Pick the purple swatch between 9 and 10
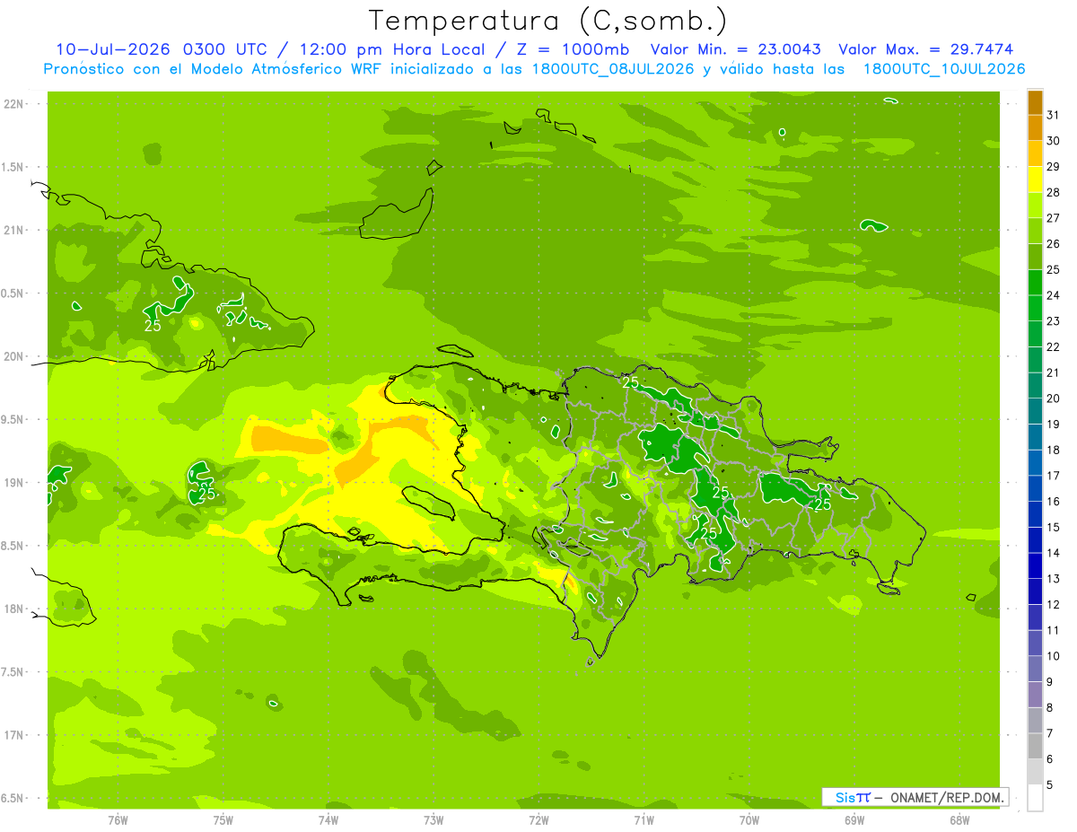Image resolution: width=1077 pixels, height=832 pixels. (x=1035, y=669)
